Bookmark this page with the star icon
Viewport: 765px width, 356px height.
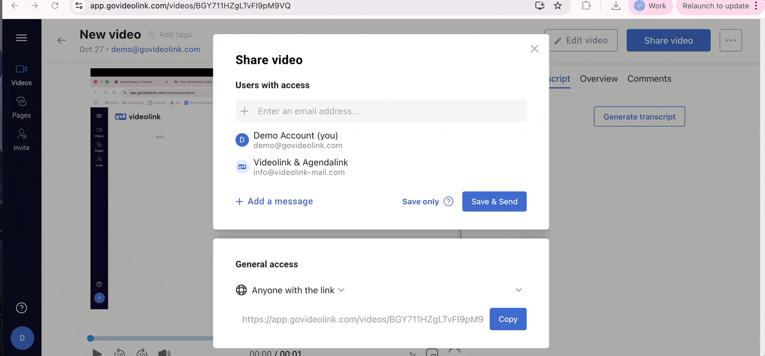click(558, 6)
